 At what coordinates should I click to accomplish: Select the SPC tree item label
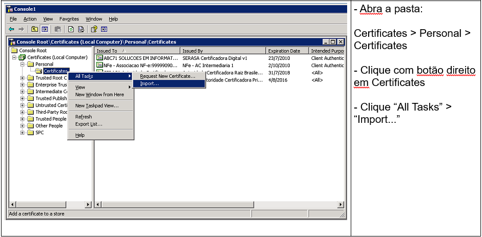(x=39, y=133)
